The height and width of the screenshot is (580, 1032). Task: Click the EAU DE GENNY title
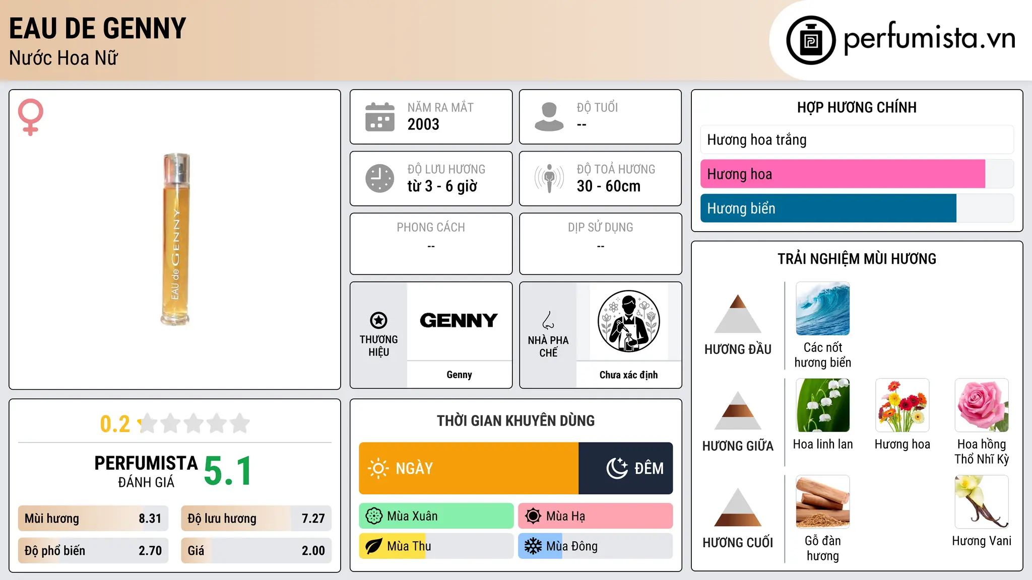[98, 28]
